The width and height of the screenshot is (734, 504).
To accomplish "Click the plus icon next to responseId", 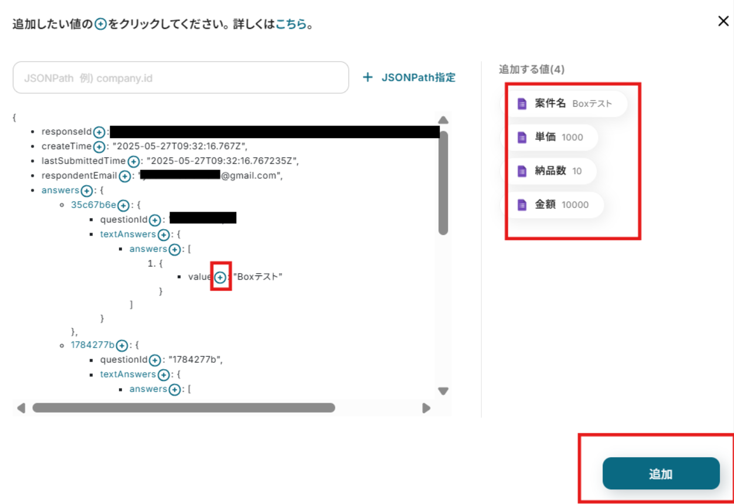I will coord(100,132).
